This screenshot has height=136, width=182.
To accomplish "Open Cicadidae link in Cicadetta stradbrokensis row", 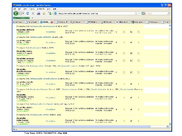I will (x=51, y=72).
